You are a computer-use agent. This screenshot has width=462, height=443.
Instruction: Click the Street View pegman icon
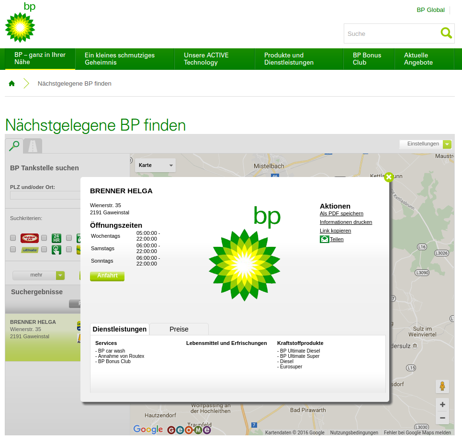442,386
